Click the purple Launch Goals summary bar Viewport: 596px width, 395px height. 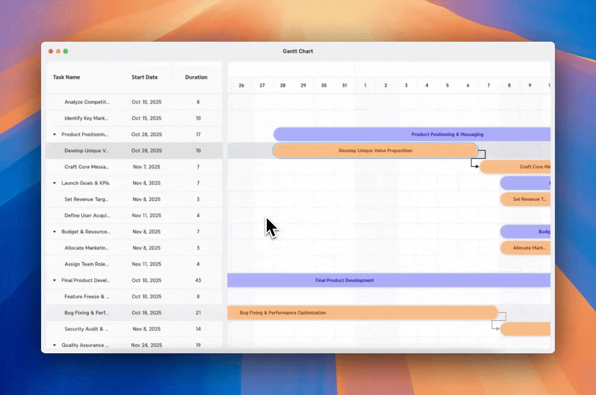pos(525,183)
